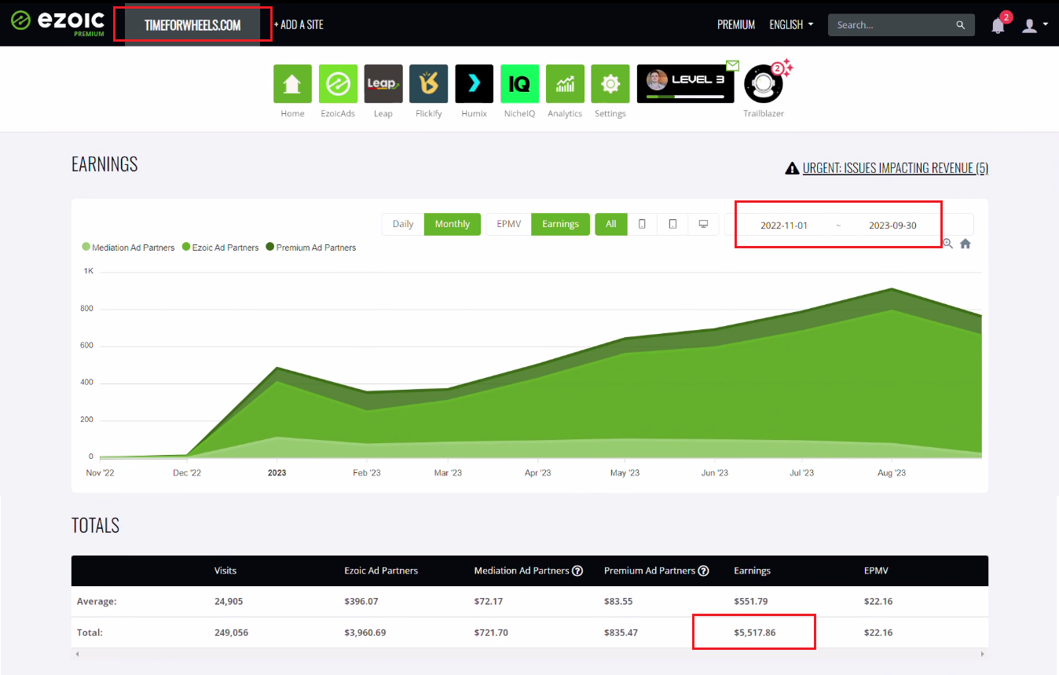Click the Level 3 progress bar

pyautogui.click(x=685, y=97)
